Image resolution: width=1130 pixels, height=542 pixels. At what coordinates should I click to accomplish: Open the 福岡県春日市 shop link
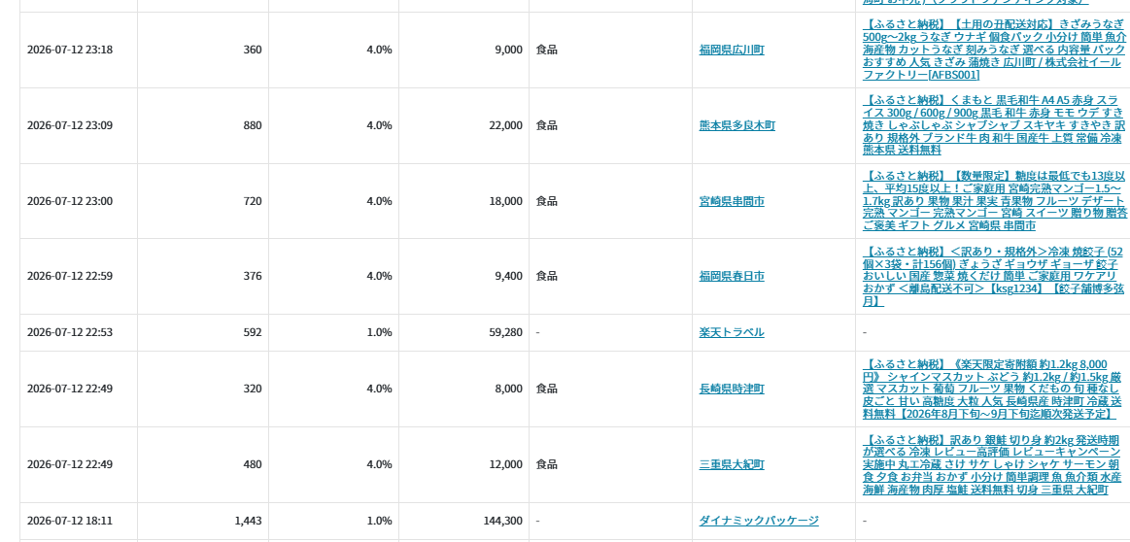732,276
